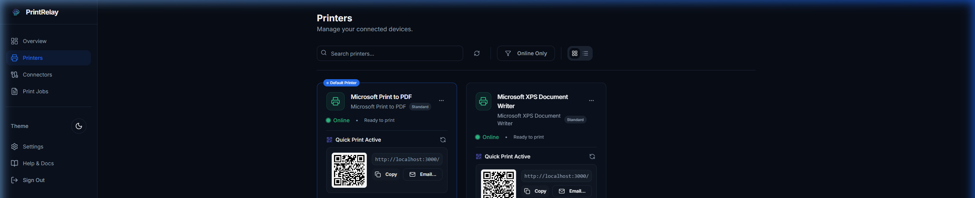Viewport: 975px width, 198px height.
Task: Click Quick Print QR icon on XPS Writer
Action: point(479,156)
